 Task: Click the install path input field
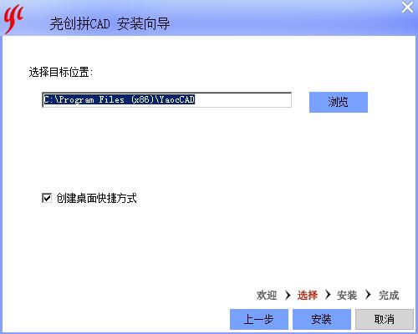[166, 99]
